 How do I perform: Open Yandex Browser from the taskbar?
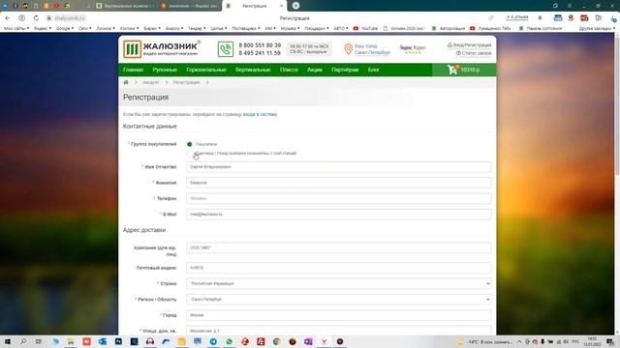click(x=324, y=341)
